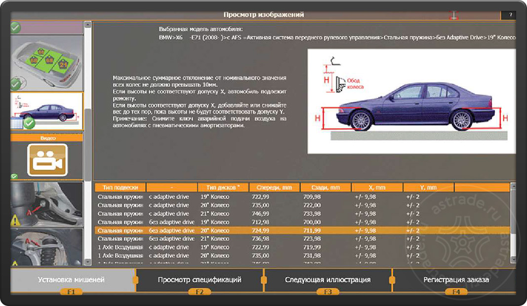Select the car trunk weights thumbnail

47,63
